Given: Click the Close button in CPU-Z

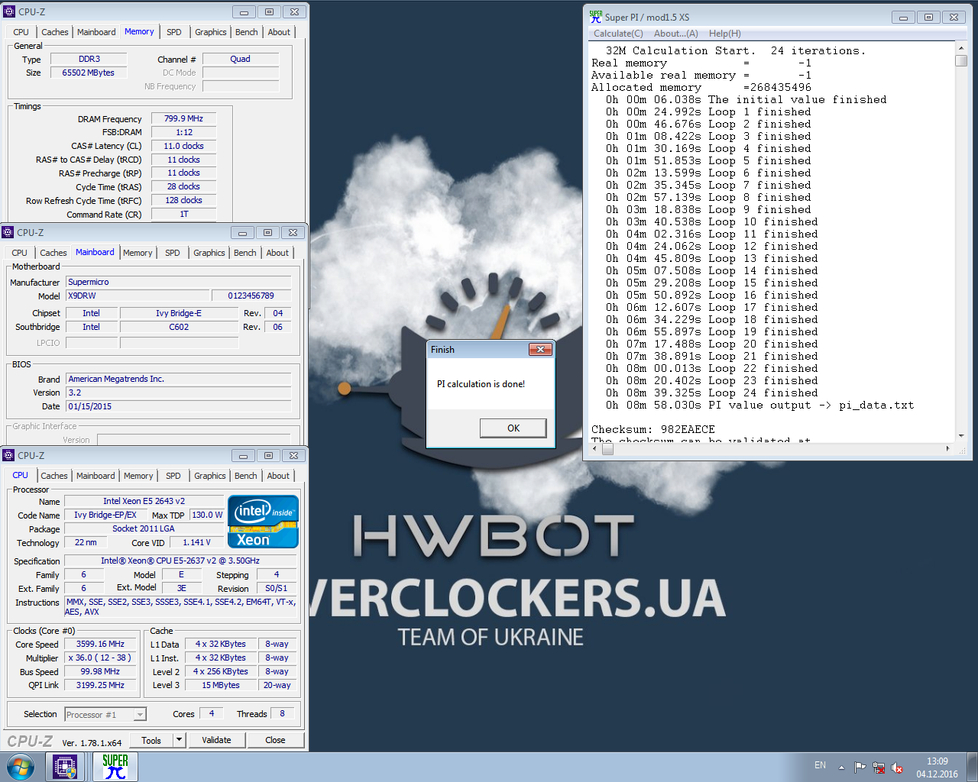Looking at the screenshot, I should (275, 740).
